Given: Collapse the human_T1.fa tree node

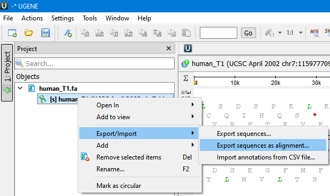Looking at the screenshot, I should (20, 88).
